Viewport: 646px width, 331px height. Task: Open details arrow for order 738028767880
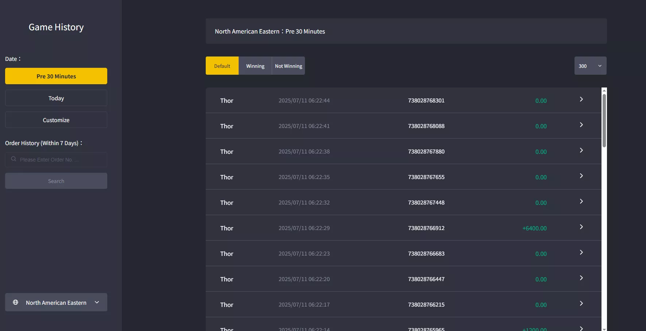[x=581, y=150]
